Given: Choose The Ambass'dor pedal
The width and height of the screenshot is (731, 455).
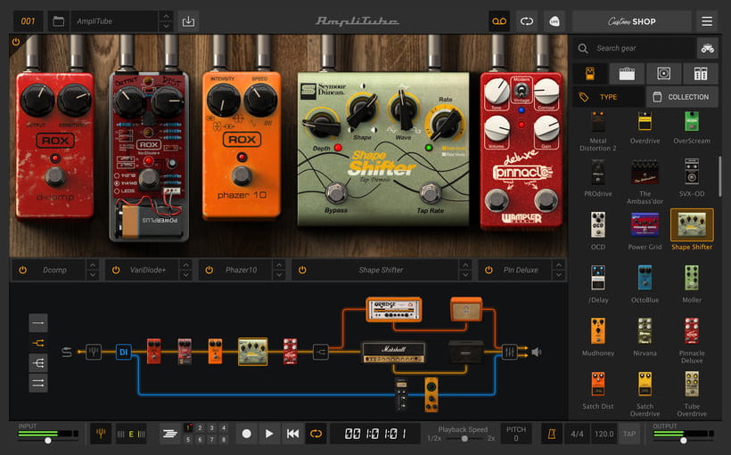Looking at the screenshot, I should [x=645, y=182].
